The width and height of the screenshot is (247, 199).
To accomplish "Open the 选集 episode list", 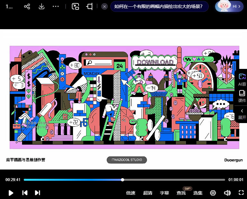I will (x=198, y=193).
